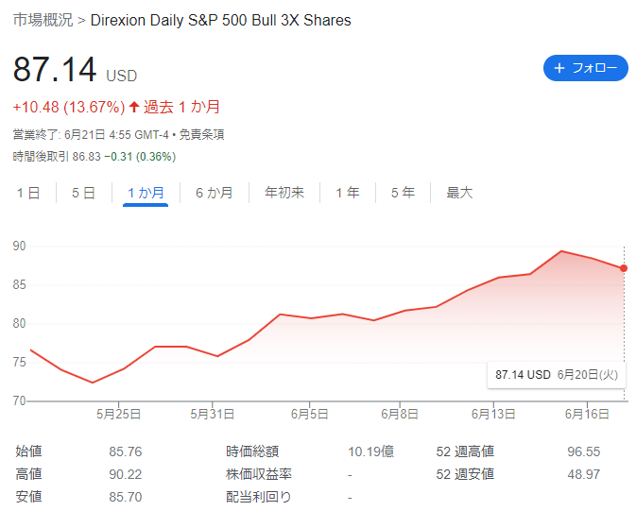This screenshot has height=511, width=636.
Task: Select the 5日 range tab
Action: pos(83,193)
